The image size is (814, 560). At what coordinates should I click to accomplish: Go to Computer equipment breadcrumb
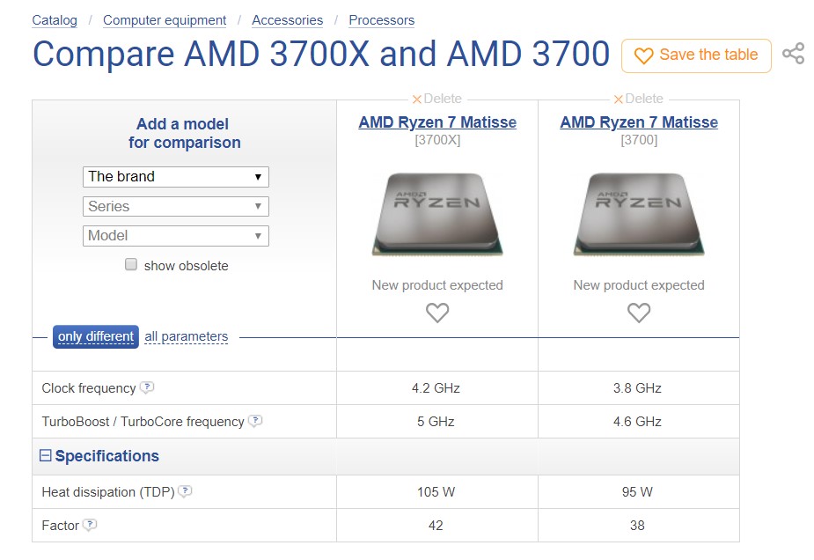(165, 20)
